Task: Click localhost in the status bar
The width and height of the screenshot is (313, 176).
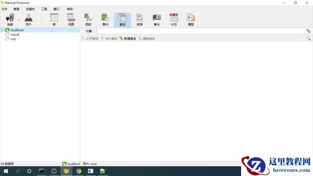Action: point(71,164)
